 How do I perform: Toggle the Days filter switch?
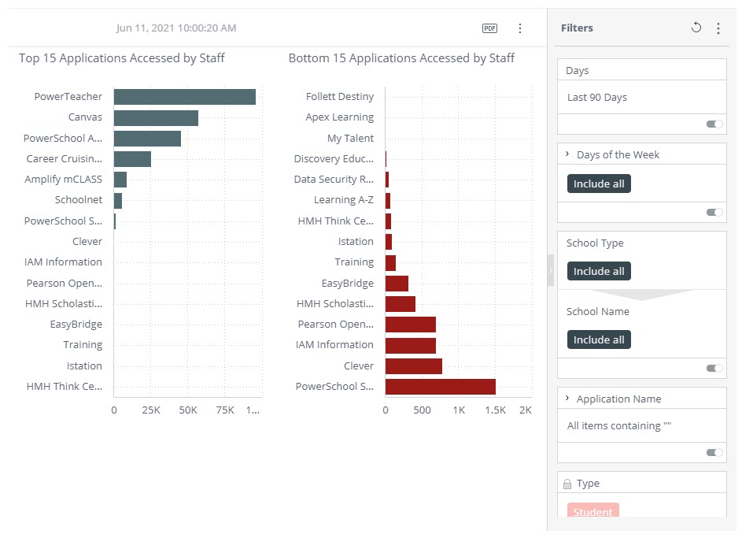point(714,124)
